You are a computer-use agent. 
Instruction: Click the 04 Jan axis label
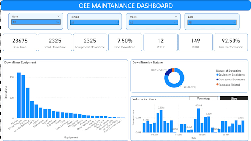[x=154, y=135]
